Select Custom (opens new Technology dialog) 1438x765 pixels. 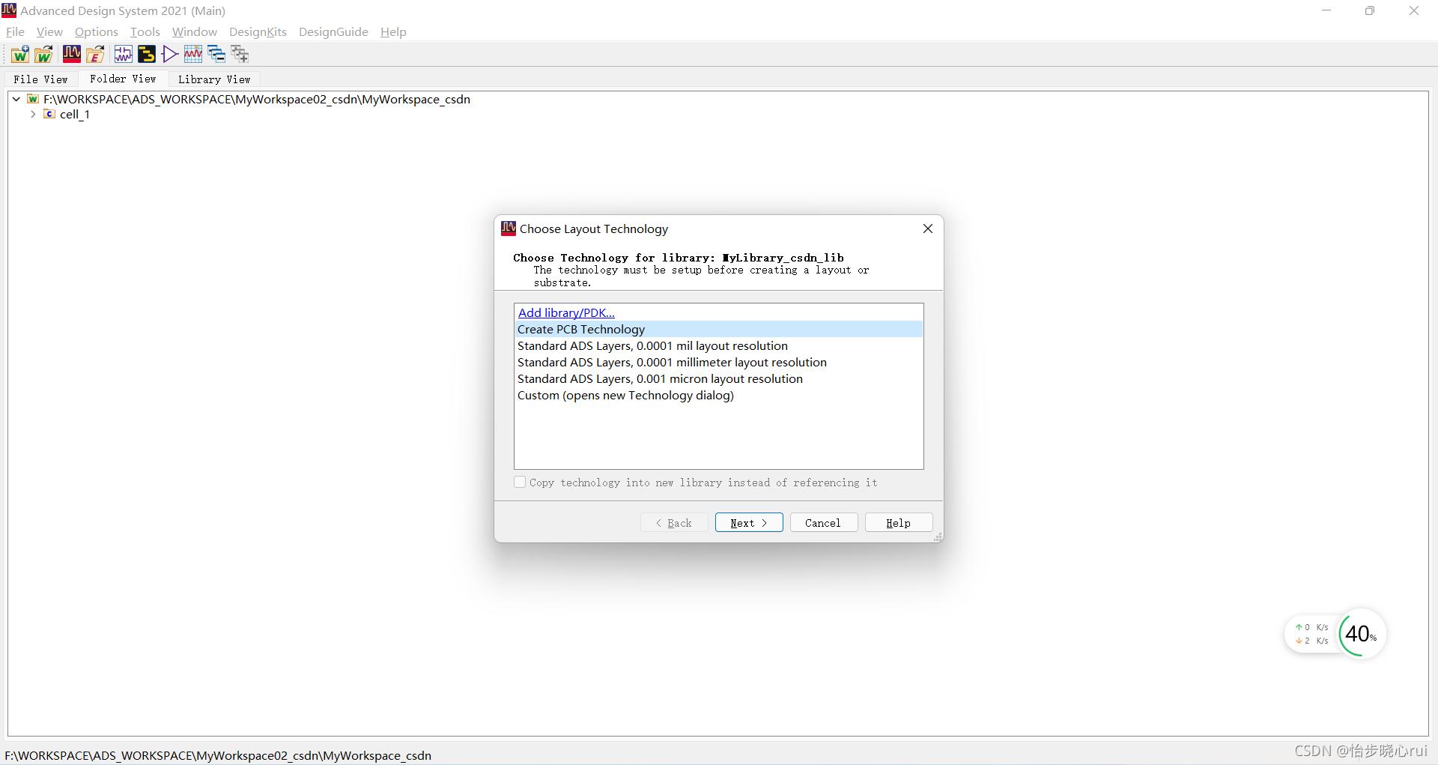719,395
